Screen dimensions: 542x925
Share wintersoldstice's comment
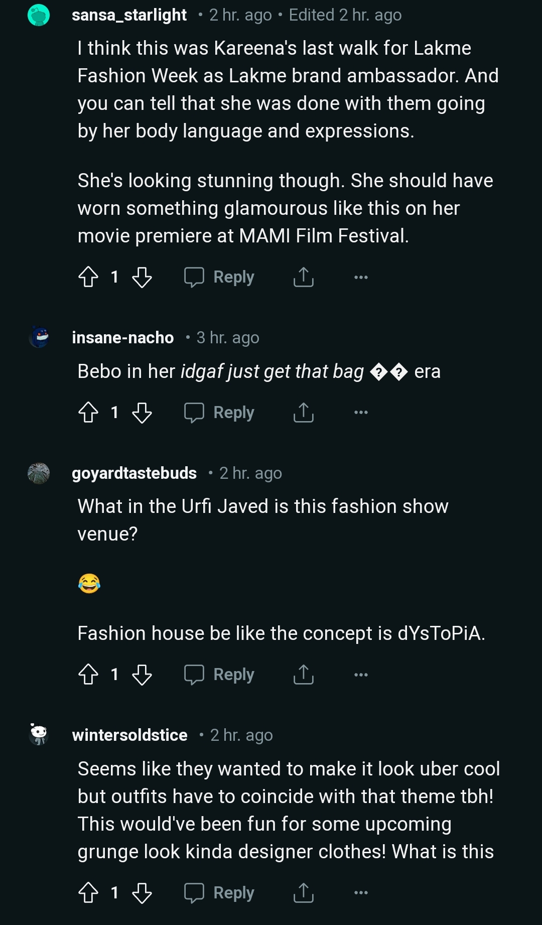click(303, 893)
